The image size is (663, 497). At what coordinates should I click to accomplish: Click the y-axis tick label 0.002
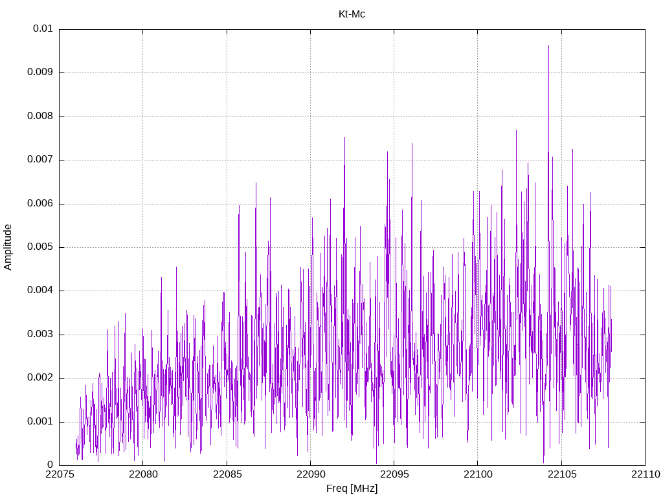click(39, 378)
